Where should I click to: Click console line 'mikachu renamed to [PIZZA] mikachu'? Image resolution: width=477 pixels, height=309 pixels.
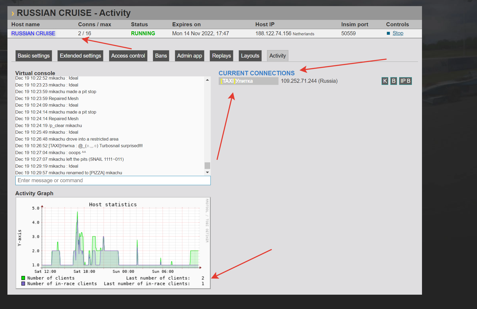tap(69, 173)
